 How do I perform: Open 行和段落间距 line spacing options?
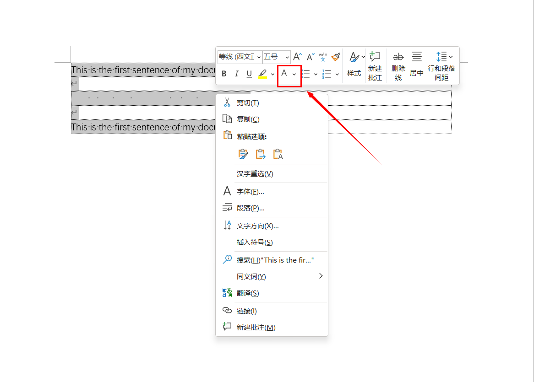click(x=441, y=66)
